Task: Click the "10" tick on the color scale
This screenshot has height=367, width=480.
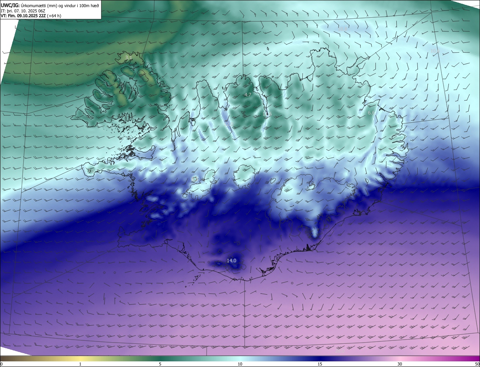Action: pyautogui.click(x=240, y=364)
